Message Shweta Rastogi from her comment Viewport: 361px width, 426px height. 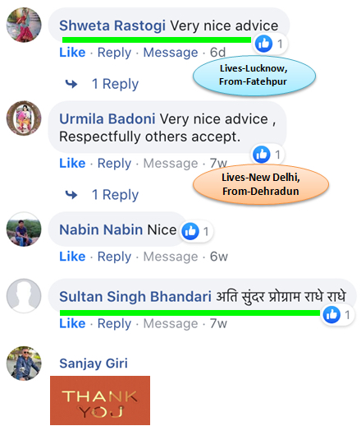pyautogui.click(x=171, y=53)
